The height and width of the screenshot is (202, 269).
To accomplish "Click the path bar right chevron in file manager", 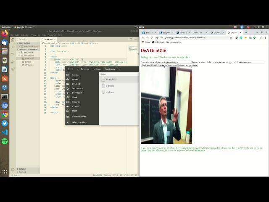I will tap(120, 69).
